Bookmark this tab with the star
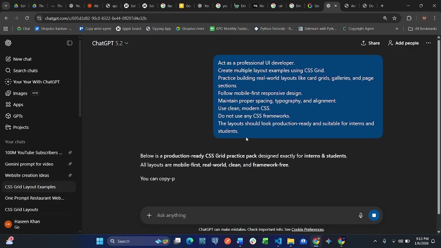 tap(394, 18)
